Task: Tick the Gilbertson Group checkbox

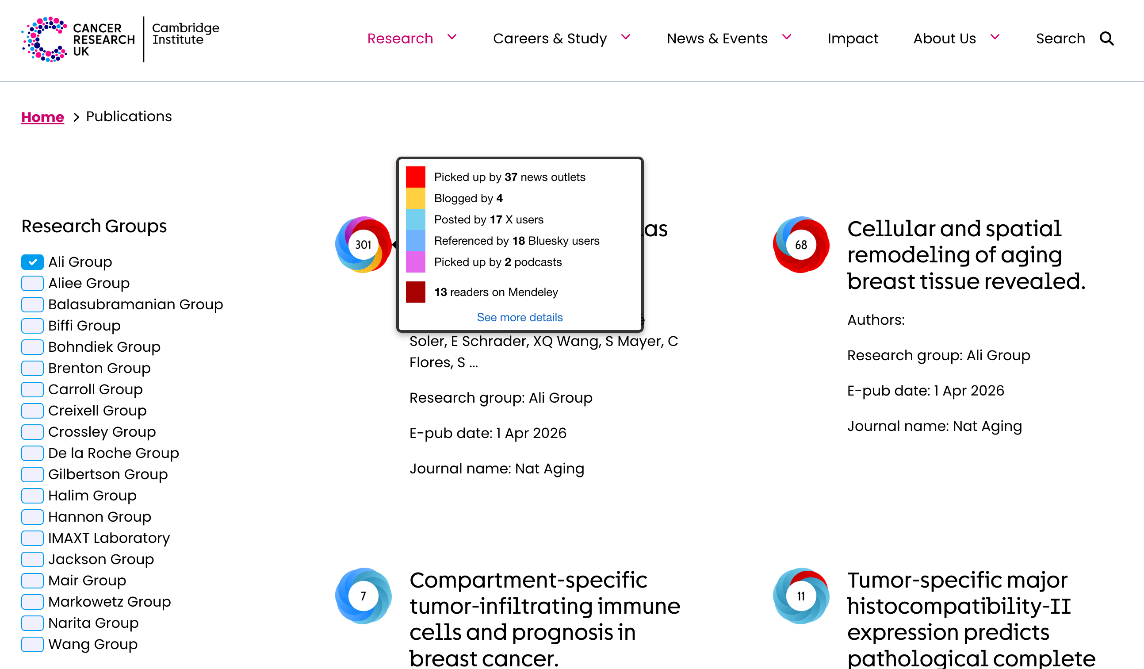Action: click(32, 474)
